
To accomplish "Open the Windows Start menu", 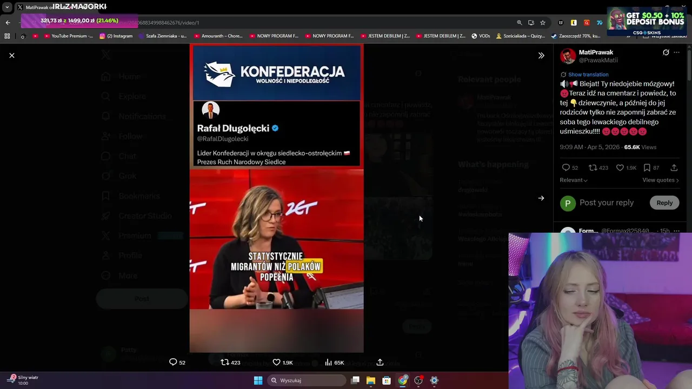I will 258,380.
